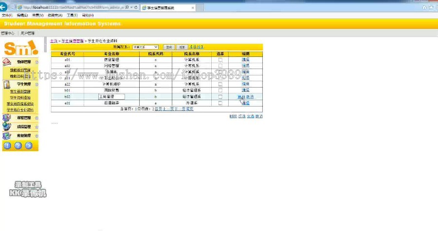Viewport: 438px width, 231px height.
Task: Click the blue arrow icon in sidebar
Action: [29, 145]
